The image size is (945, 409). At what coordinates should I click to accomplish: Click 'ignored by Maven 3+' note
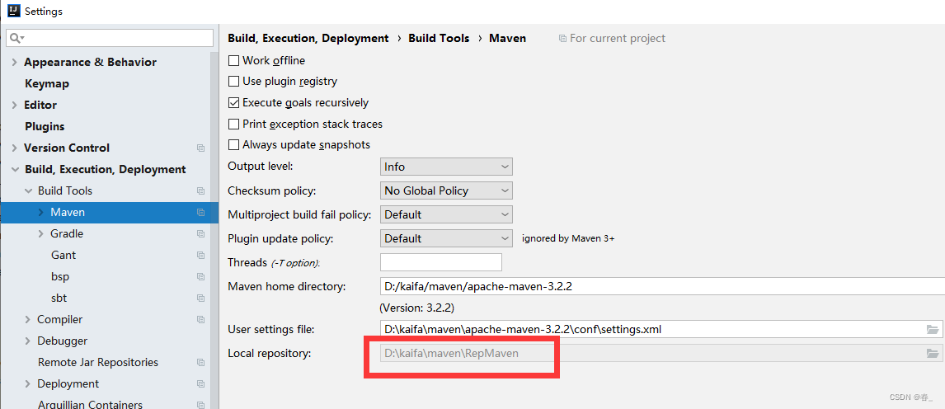pos(568,238)
